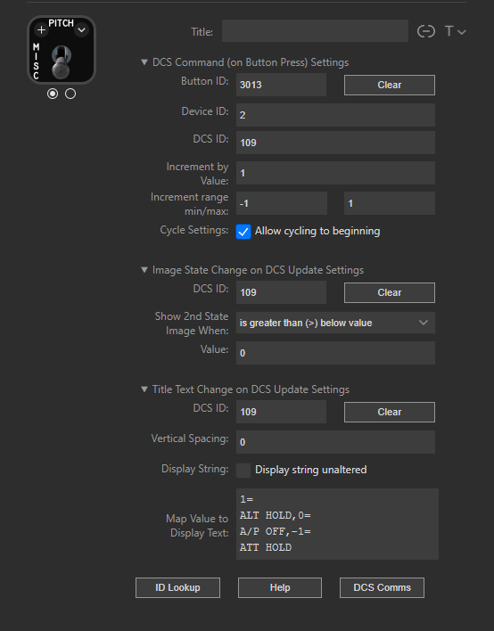Click into the Title text field
Image resolution: width=494 pixels, height=631 pixels.
(x=315, y=31)
